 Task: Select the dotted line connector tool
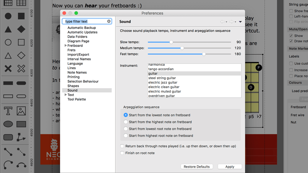coord(21,152)
